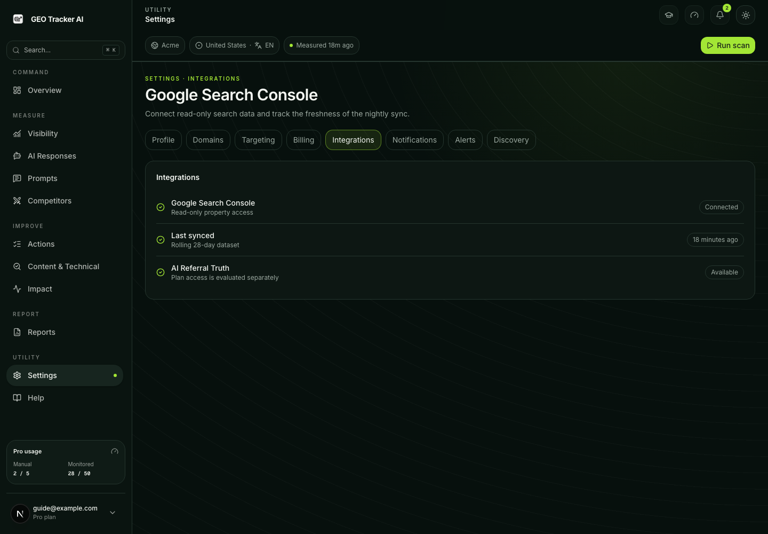The image size is (768, 534).
Task: Select the Integrations tab
Action: [x=353, y=140]
